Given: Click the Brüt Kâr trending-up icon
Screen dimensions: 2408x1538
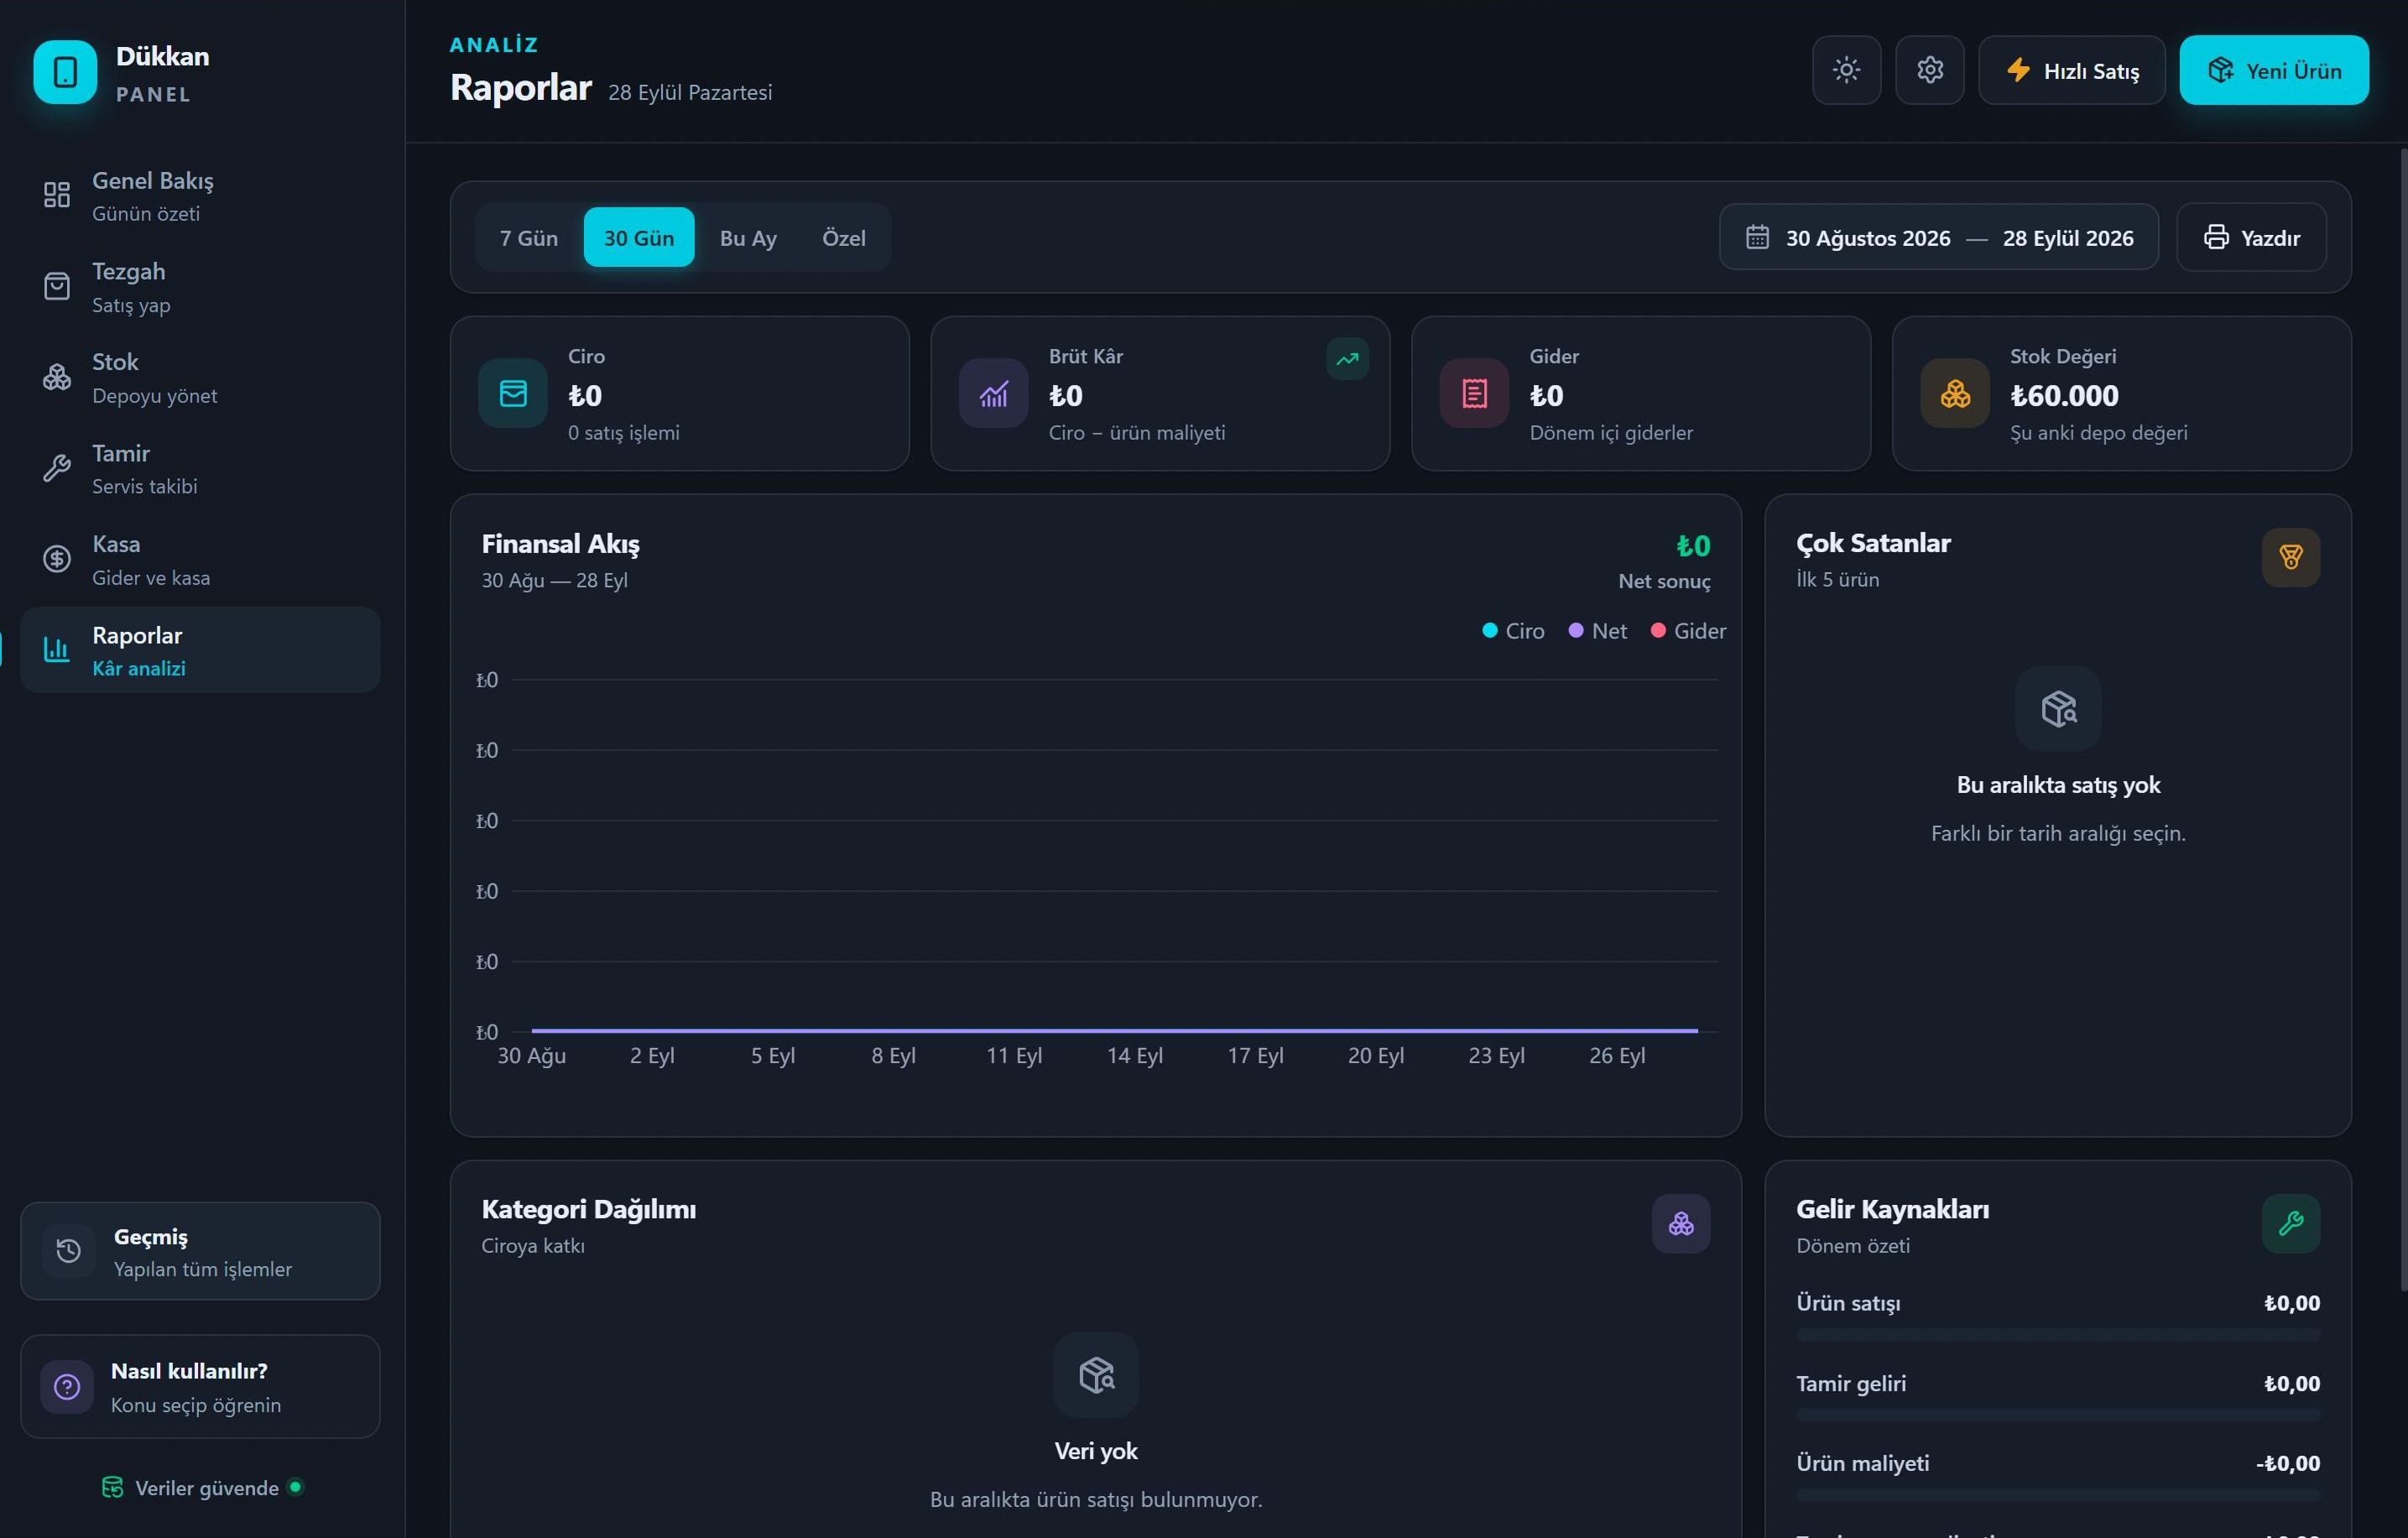Looking at the screenshot, I should 1347,359.
